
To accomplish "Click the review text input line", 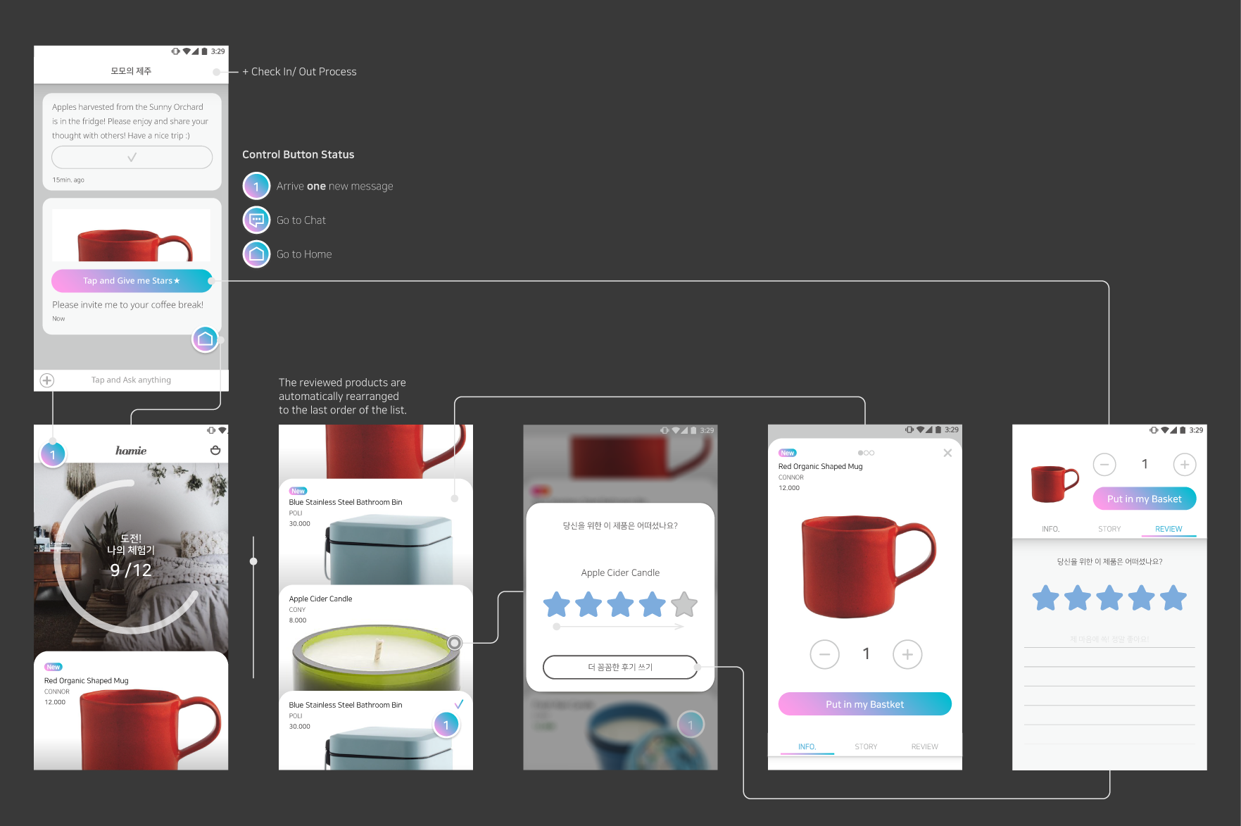I will (1109, 639).
